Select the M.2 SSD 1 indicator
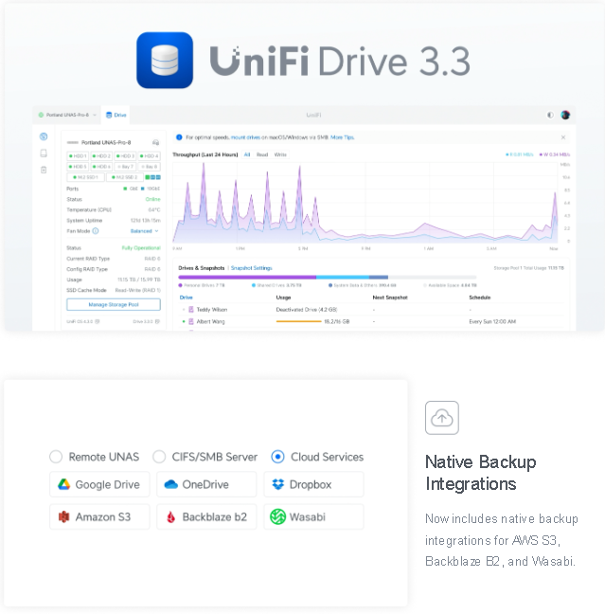The height and width of the screenshot is (614, 605). (x=86, y=177)
